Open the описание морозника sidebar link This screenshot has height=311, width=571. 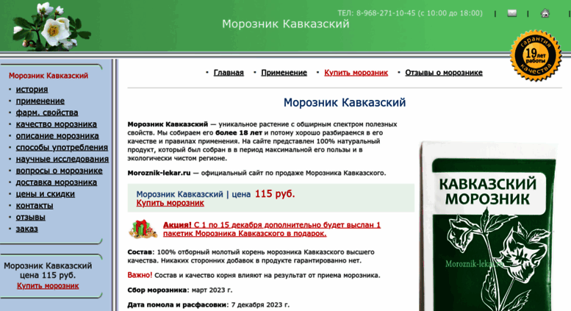[57, 136]
